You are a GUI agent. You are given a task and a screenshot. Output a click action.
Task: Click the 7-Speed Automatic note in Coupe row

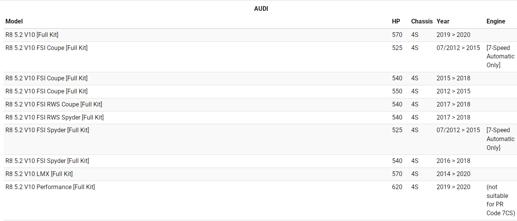pyautogui.click(x=500, y=56)
